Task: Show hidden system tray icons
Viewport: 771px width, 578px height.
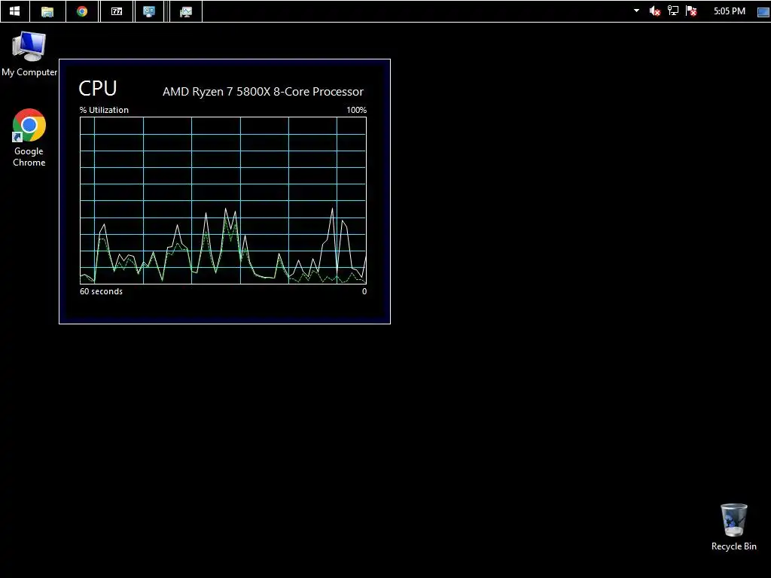Action: tap(636, 11)
